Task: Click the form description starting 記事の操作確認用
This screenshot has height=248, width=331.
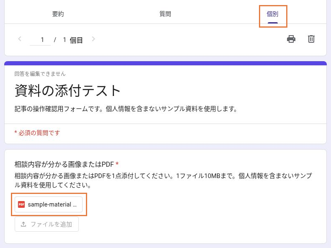Action: coord(126,109)
